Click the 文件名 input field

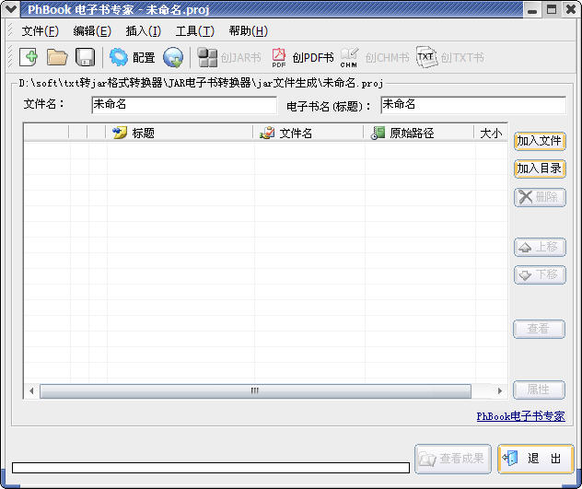(183, 105)
